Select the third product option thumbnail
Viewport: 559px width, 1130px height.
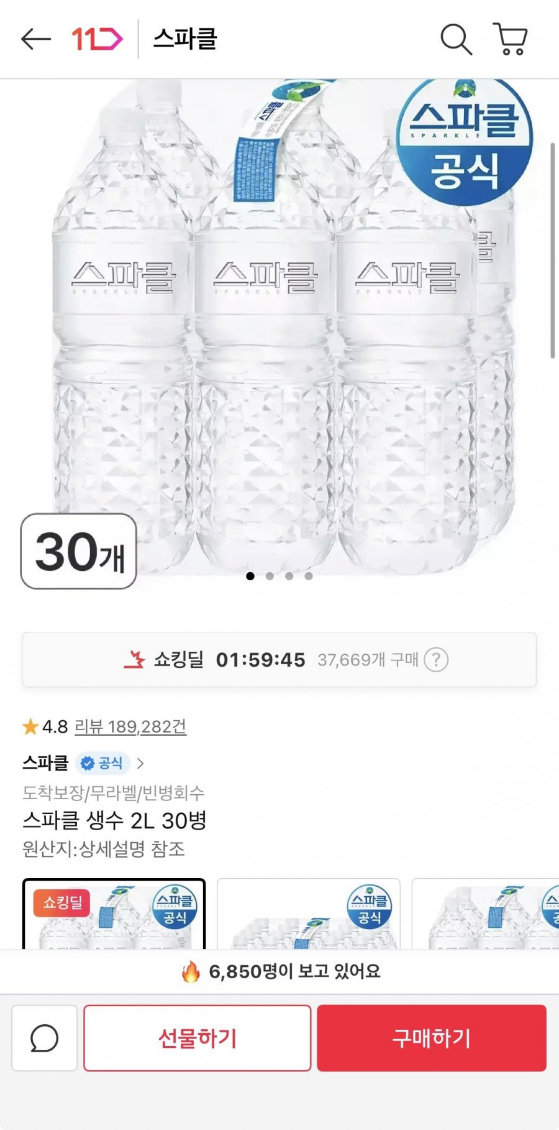[485, 914]
